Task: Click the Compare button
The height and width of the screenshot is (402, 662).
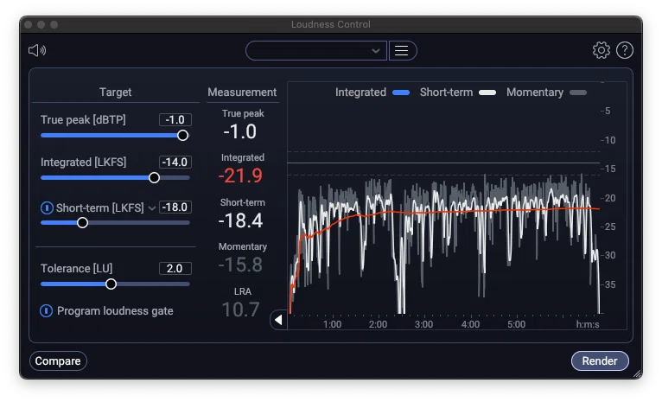Action: pyautogui.click(x=58, y=361)
